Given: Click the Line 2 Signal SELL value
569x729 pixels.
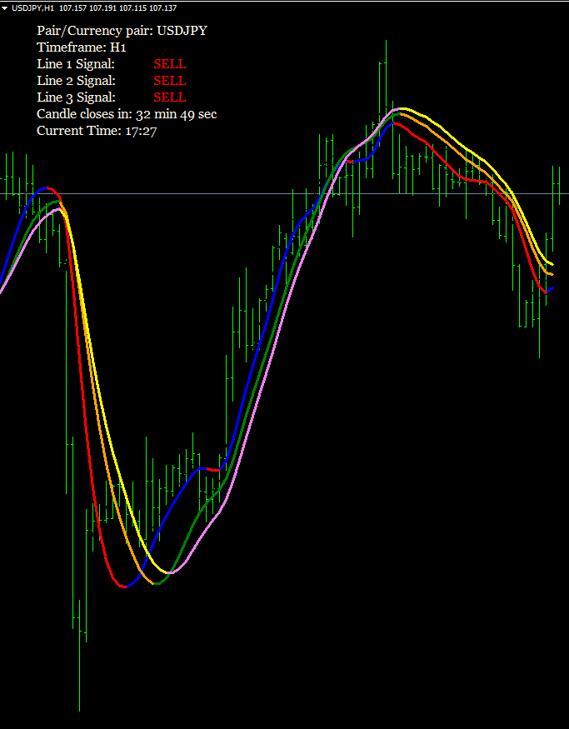Looking at the screenshot, I should [x=170, y=81].
